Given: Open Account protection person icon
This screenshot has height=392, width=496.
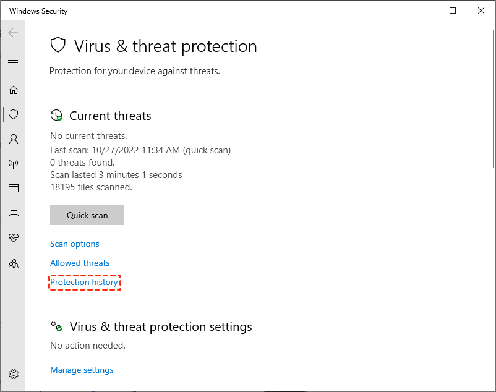Looking at the screenshot, I should pyautogui.click(x=13, y=139).
